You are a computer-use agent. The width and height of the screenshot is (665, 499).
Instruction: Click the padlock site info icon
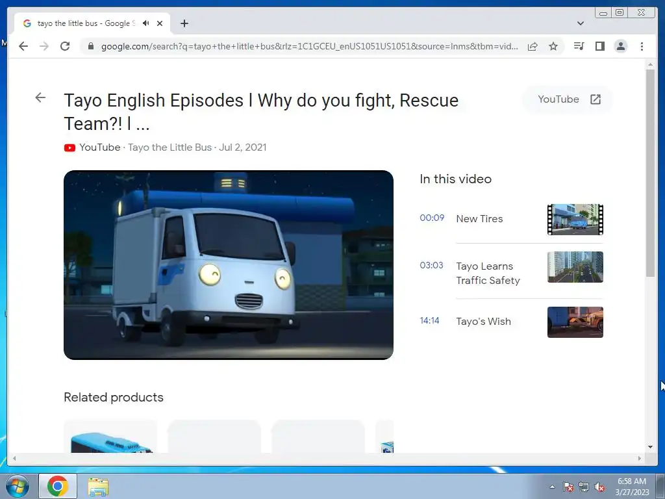click(x=90, y=46)
